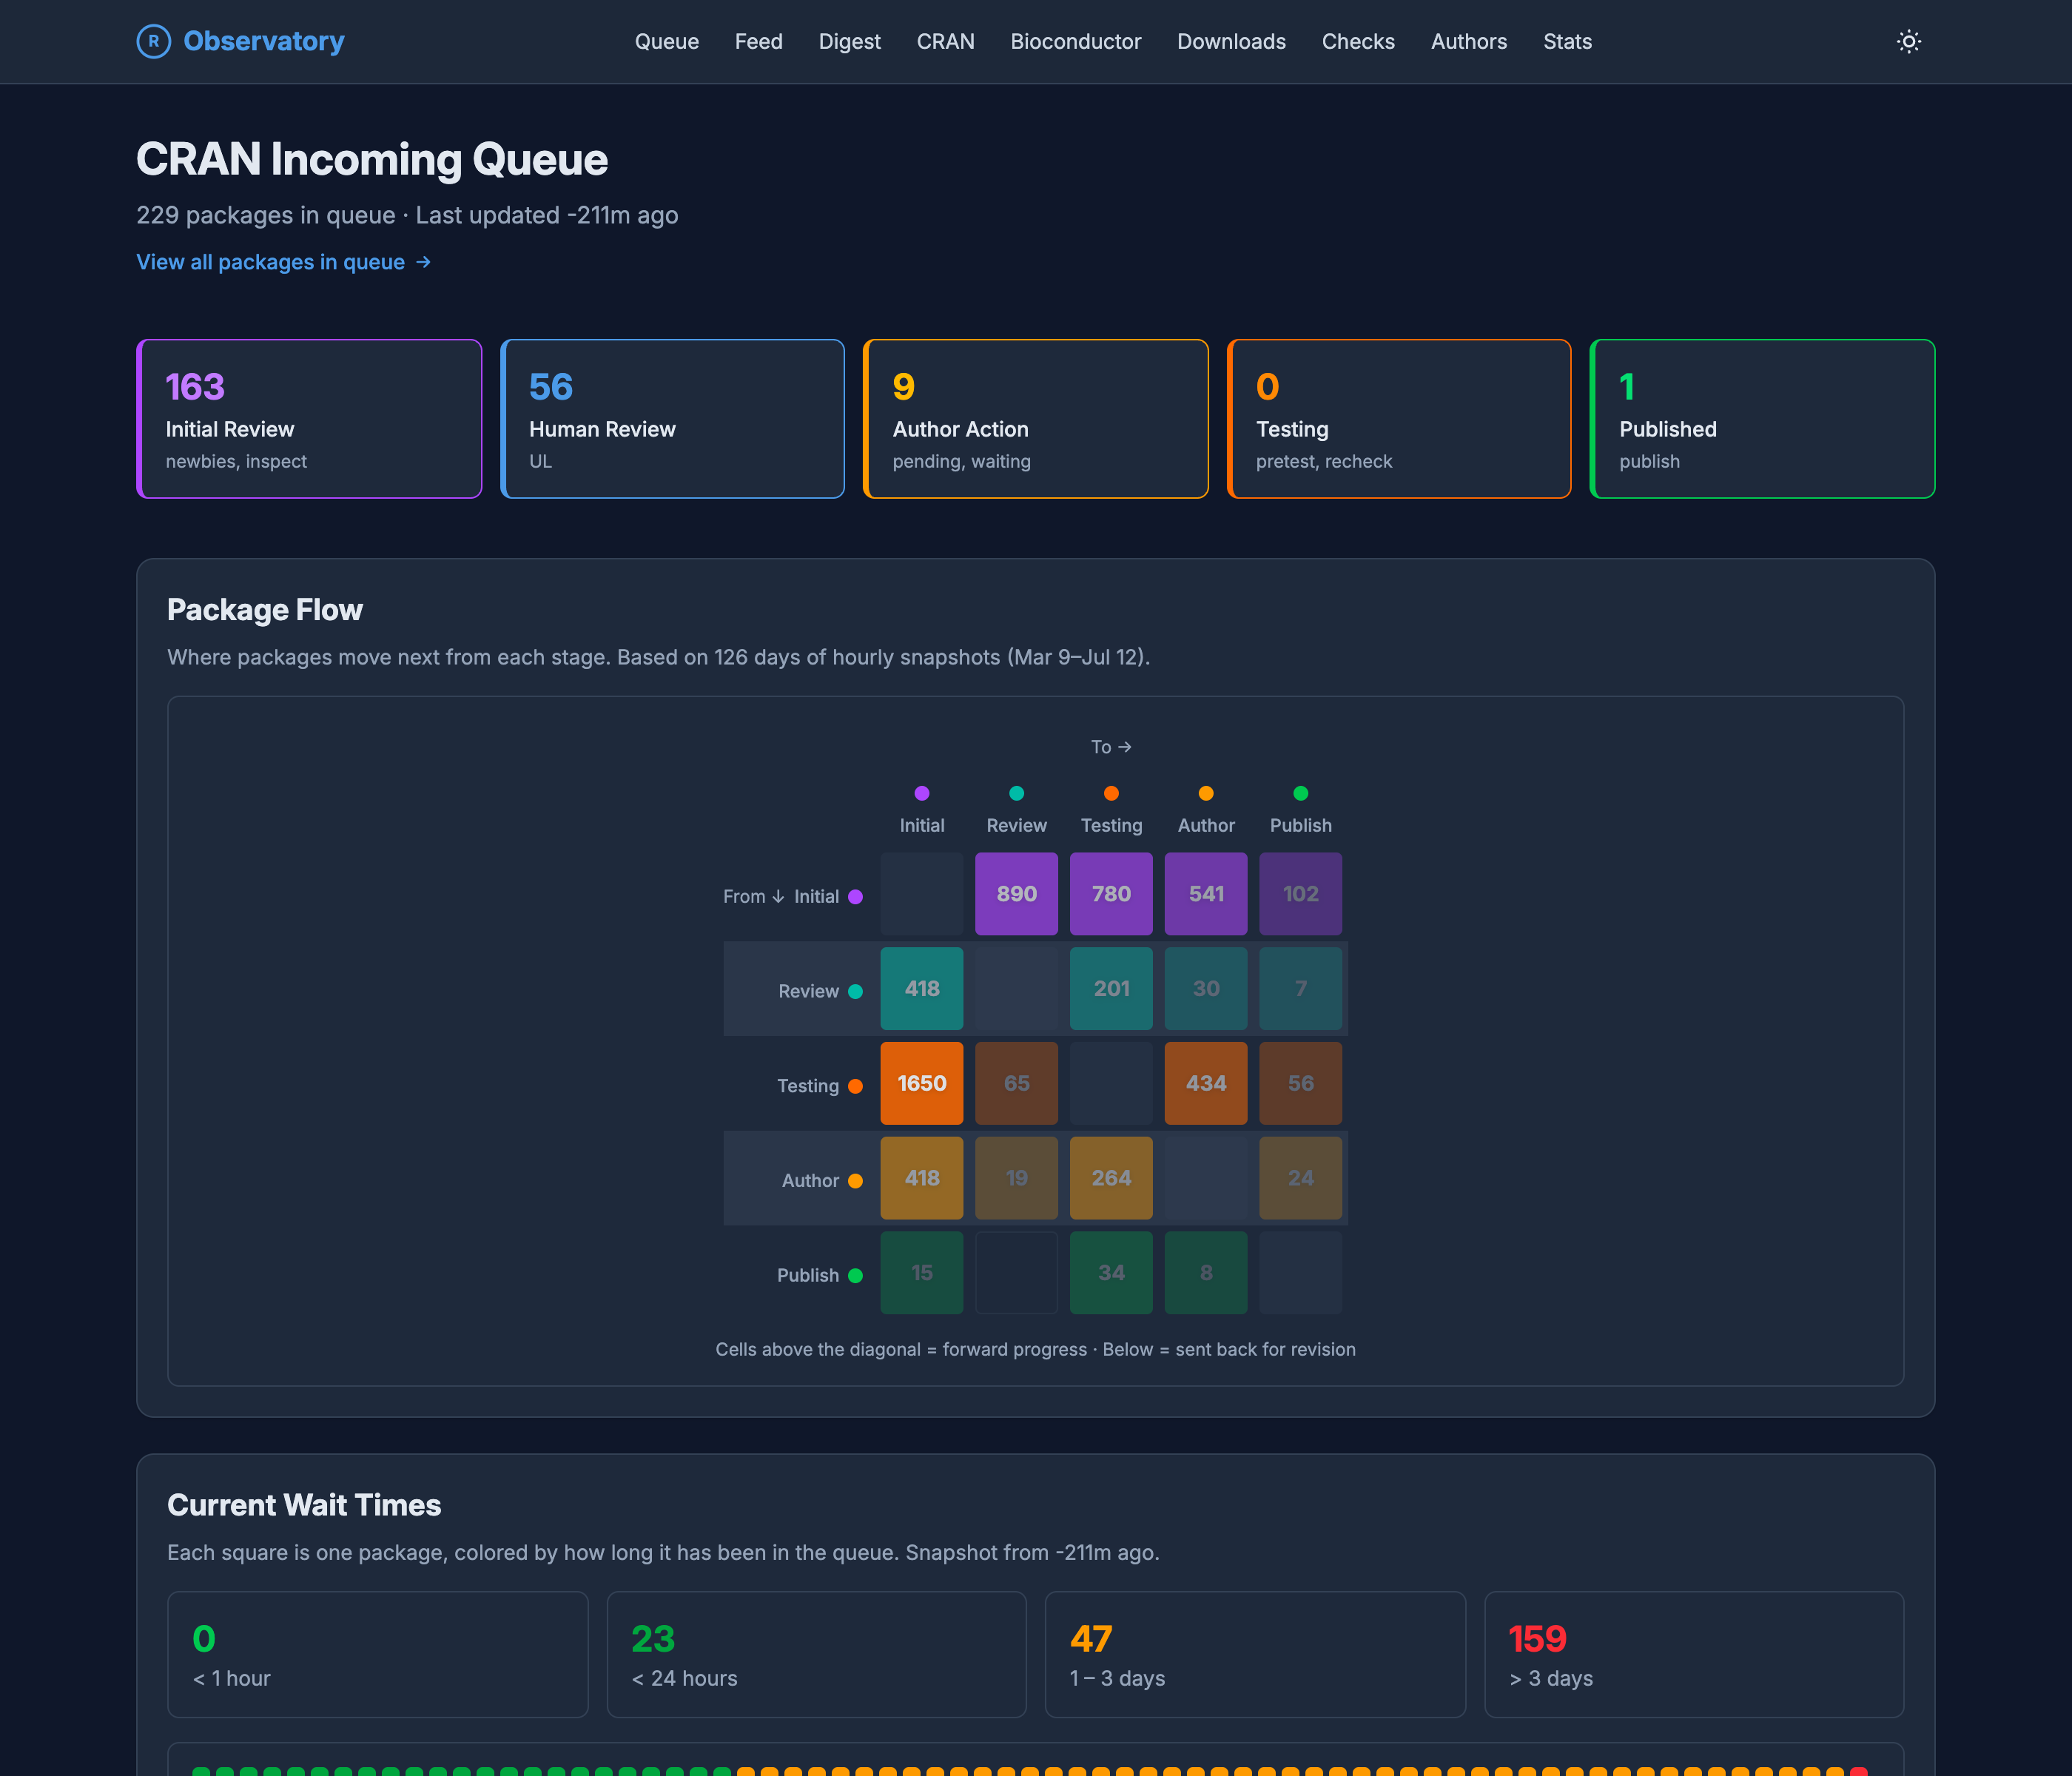Viewport: 2072px width, 1776px height.
Task: Open the Bioconductor nav item
Action: [x=1075, y=41]
